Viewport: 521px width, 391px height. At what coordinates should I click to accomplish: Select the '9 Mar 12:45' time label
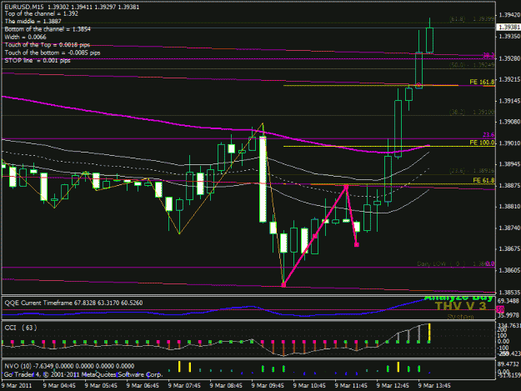pyautogui.click(x=393, y=386)
